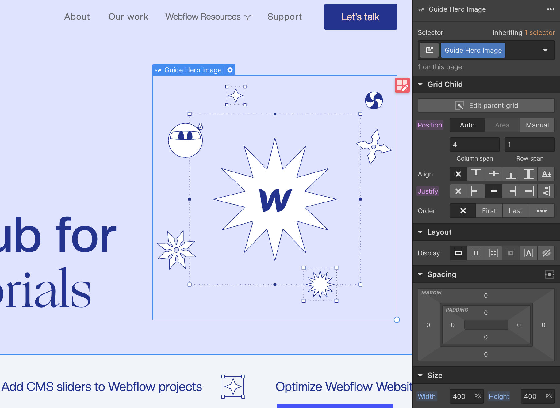Open Height unit PX dropdown
This screenshot has width=560, height=408.
pos(549,396)
